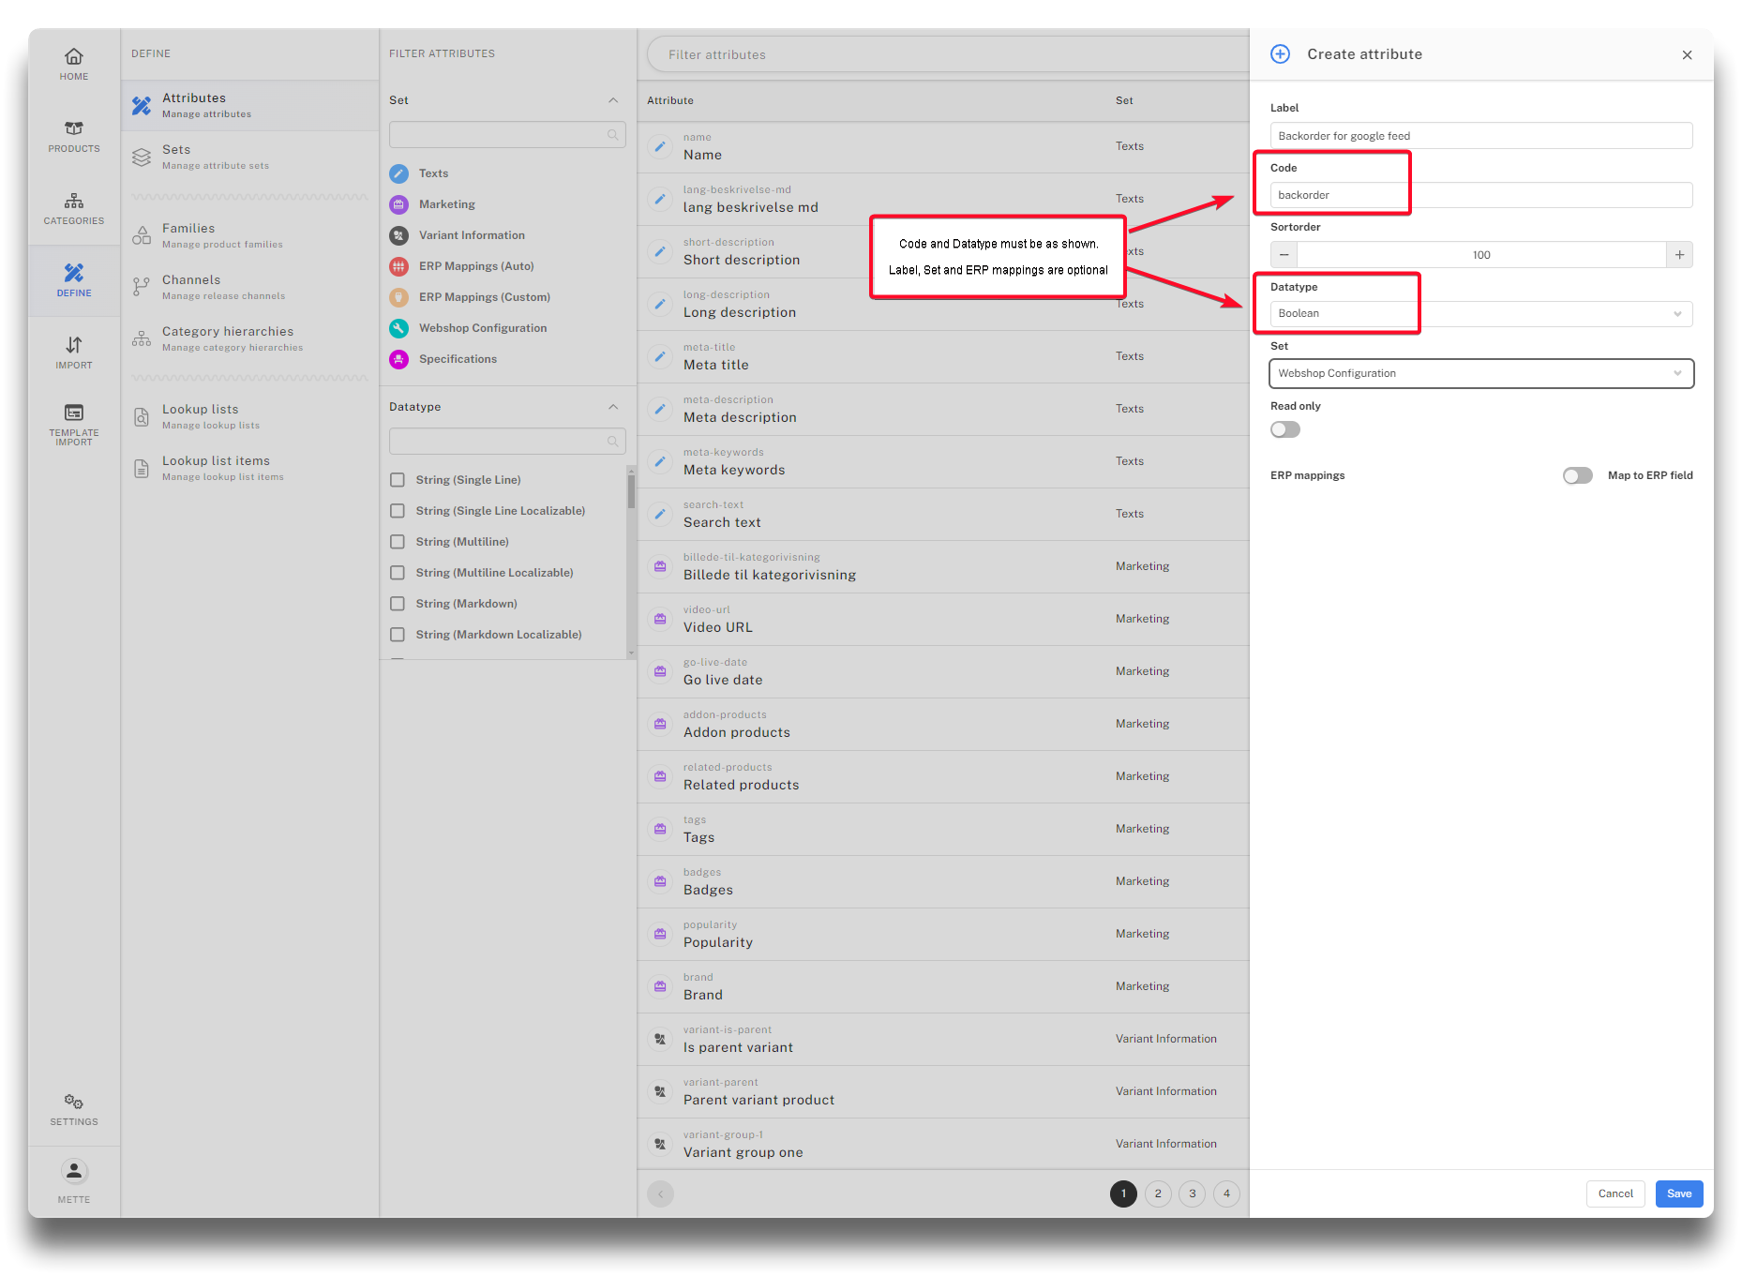Open the Home section in sidebar
This screenshot has width=1742, height=1276.
(74, 64)
